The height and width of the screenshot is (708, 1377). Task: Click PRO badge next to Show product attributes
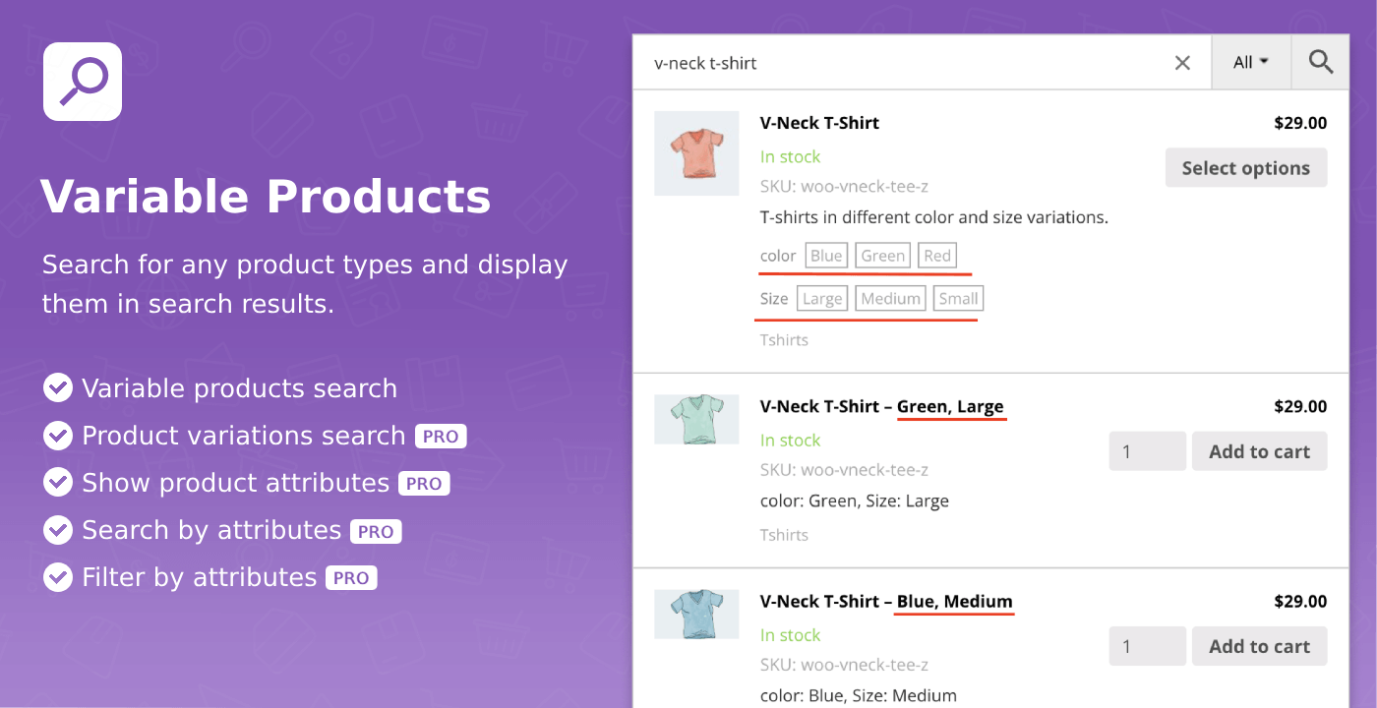pos(424,484)
